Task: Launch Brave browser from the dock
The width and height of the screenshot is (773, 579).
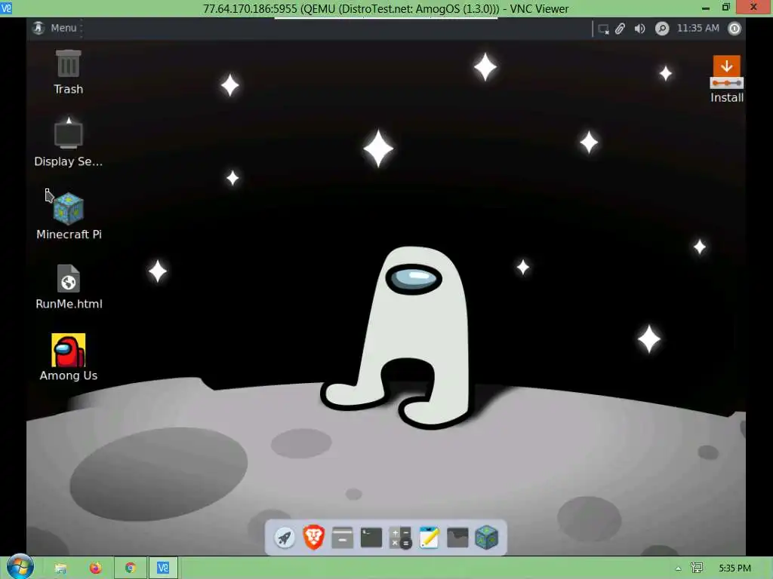Action: click(x=313, y=537)
